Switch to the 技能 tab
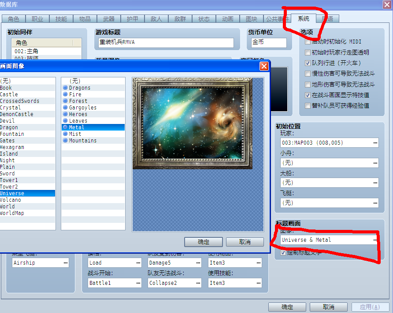 click(x=61, y=19)
